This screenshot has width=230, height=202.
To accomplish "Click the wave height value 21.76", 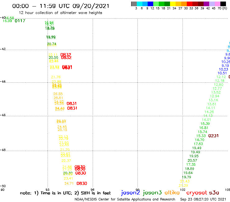I will click(x=56, y=77).
